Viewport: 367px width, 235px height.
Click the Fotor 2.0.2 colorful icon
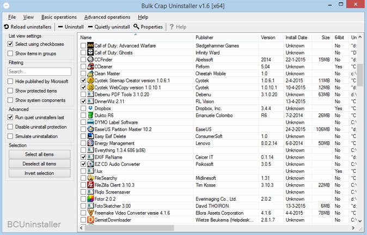click(90, 199)
